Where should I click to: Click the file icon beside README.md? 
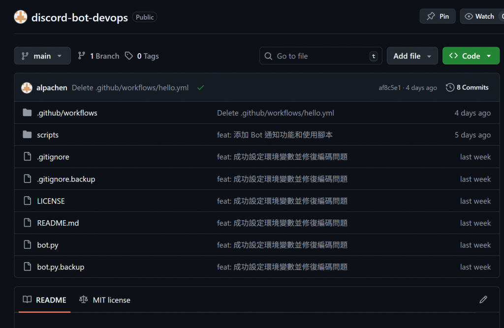coord(28,223)
